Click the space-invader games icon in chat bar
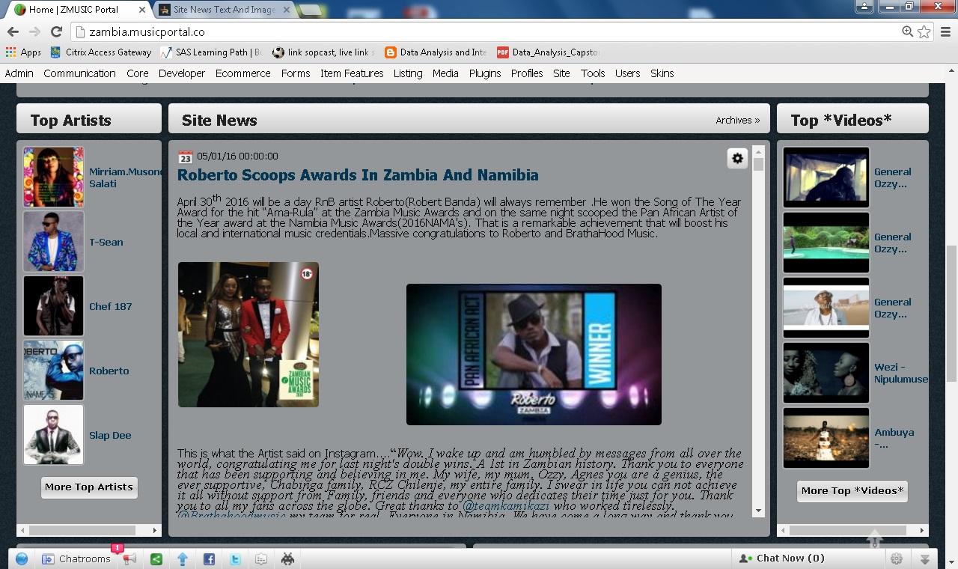This screenshot has height=569, width=958. (287, 559)
